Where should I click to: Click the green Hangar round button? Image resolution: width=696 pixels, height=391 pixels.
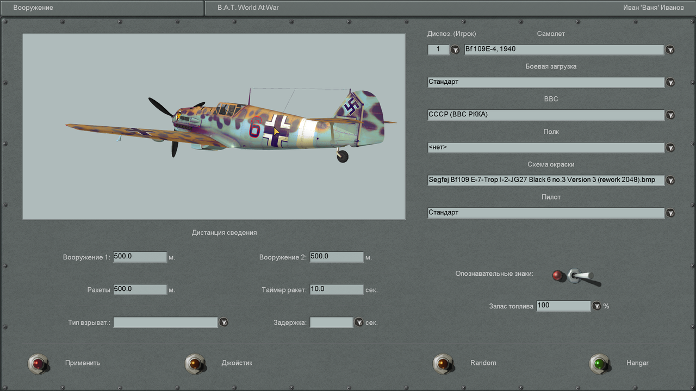point(599,363)
